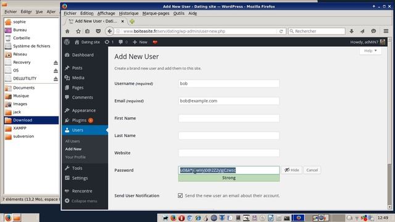Open the + New admin bar menu

[x=140, y=42]
